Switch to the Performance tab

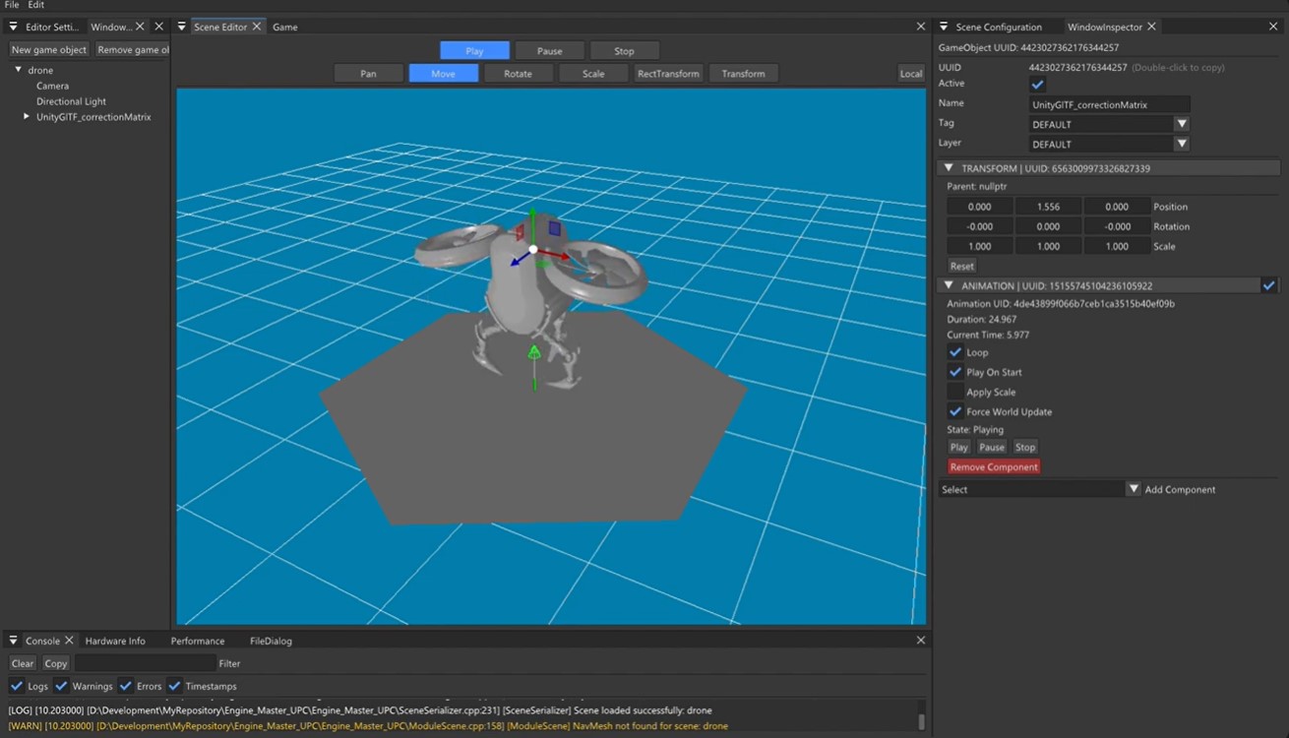point(198,641)
